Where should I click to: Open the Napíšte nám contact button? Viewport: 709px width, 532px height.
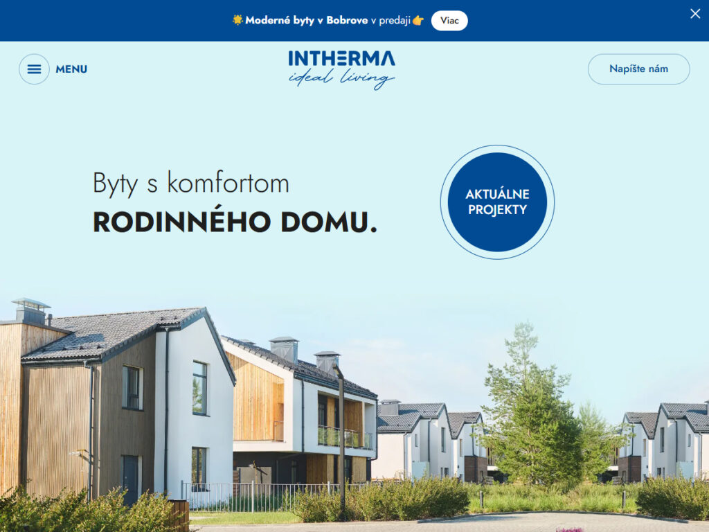coord(638,69)
